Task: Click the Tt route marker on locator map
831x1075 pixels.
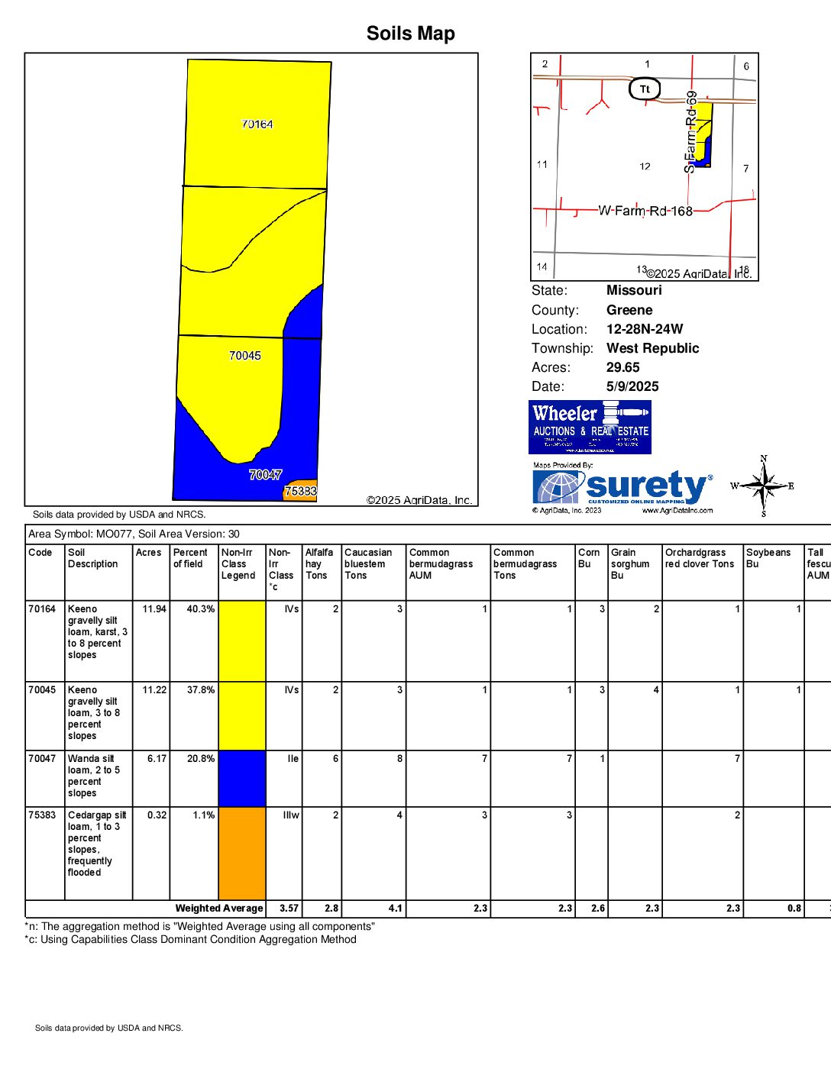Action: coord(645,89)
